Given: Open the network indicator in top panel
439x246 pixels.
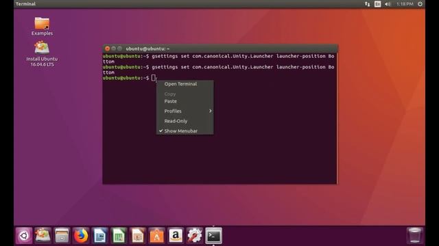Looking at the screenshot, I should point(367,4).
